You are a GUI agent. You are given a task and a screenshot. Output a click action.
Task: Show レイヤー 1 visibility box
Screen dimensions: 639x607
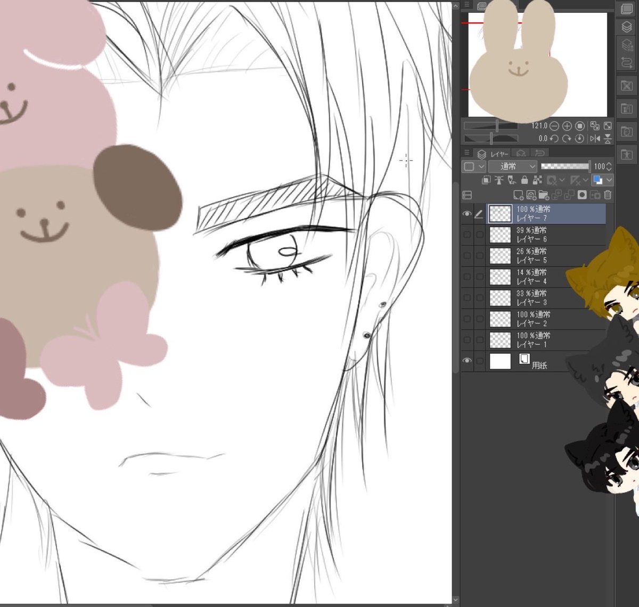tap(467, 340)
